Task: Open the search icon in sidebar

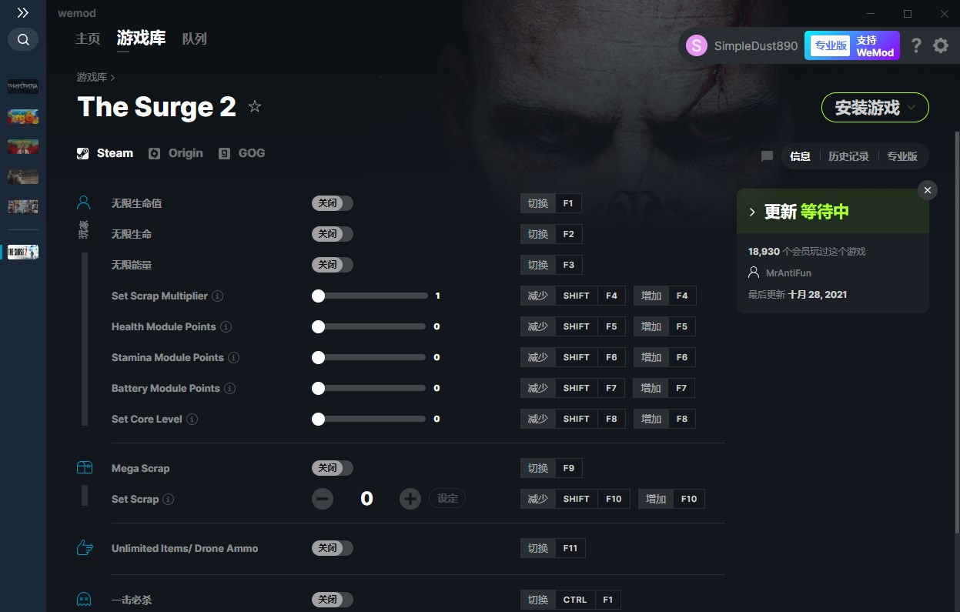Action: point(23,39)
